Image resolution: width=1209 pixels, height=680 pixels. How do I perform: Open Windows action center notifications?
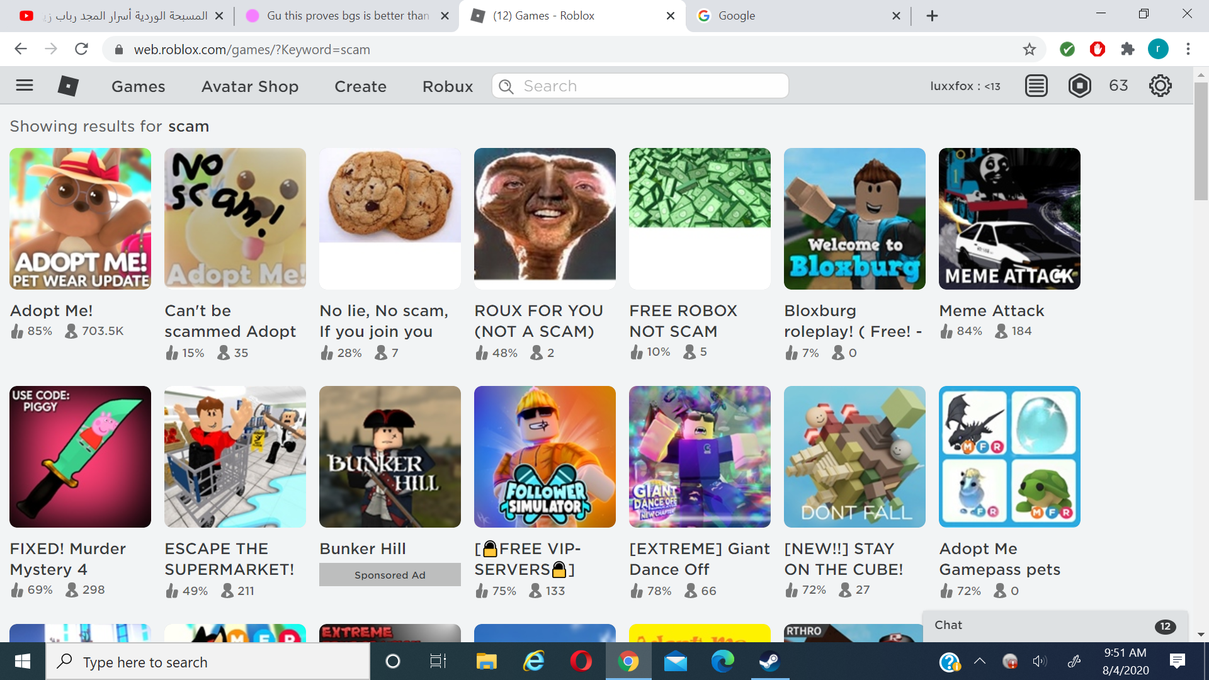(1177, 661)
